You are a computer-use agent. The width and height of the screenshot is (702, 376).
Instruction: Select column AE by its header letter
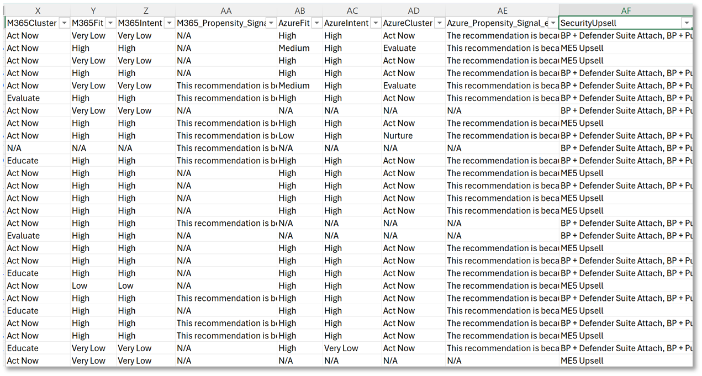click(x=502, y=11)
